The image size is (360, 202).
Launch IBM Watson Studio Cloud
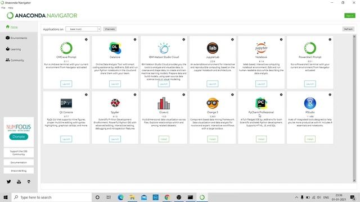point(164,84)
